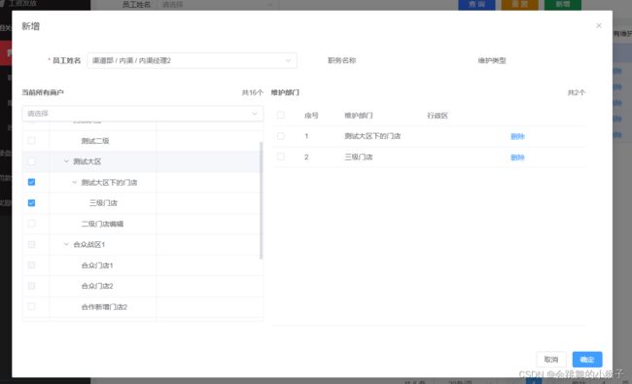Tick the checkbox for 二级门店编辑
The width and height of the screenshot is (632, 384).
click(31, 224)
